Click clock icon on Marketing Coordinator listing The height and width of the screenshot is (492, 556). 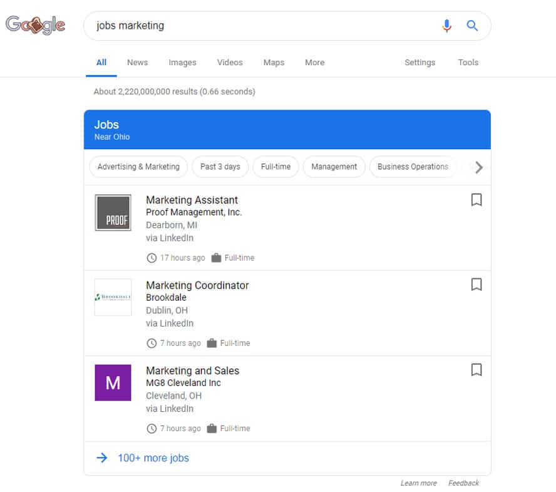click(x=152, y=343)
